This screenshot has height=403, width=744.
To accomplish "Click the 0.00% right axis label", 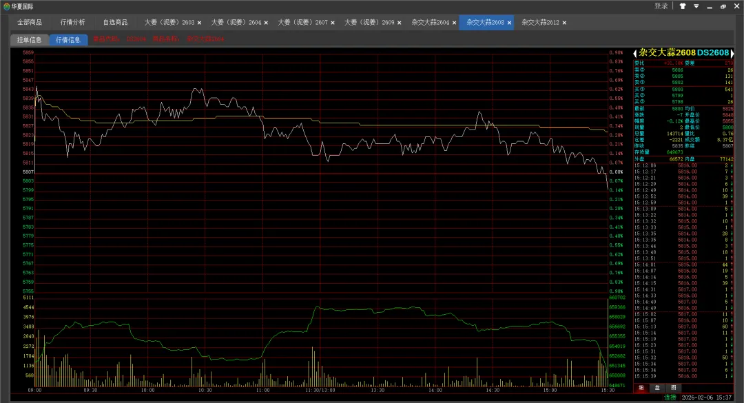I will [x=616, y=172].
